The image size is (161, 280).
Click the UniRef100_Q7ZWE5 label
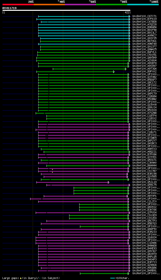145,138
